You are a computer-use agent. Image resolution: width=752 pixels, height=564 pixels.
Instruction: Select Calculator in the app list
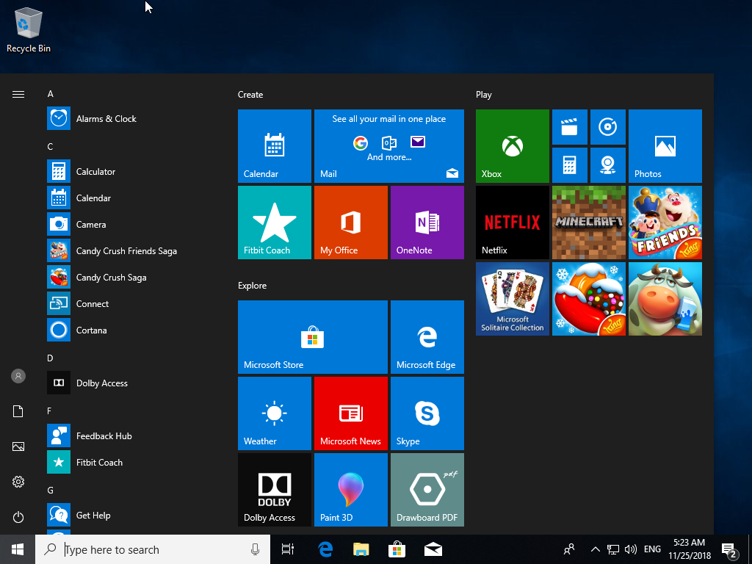pos(95,172)
